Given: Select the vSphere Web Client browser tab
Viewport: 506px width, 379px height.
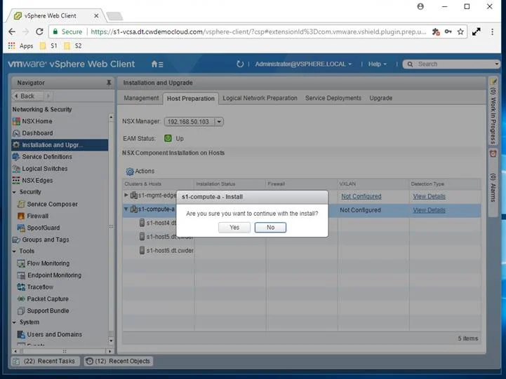Looking at the screenshot, I should click(x=55, y=15).
